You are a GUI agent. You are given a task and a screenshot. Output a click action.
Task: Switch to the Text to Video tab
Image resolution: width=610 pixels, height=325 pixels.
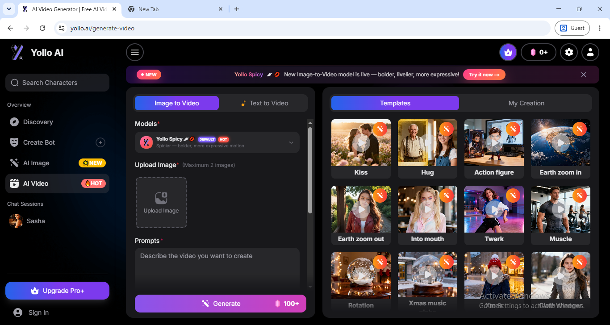(x=264, y=103)
